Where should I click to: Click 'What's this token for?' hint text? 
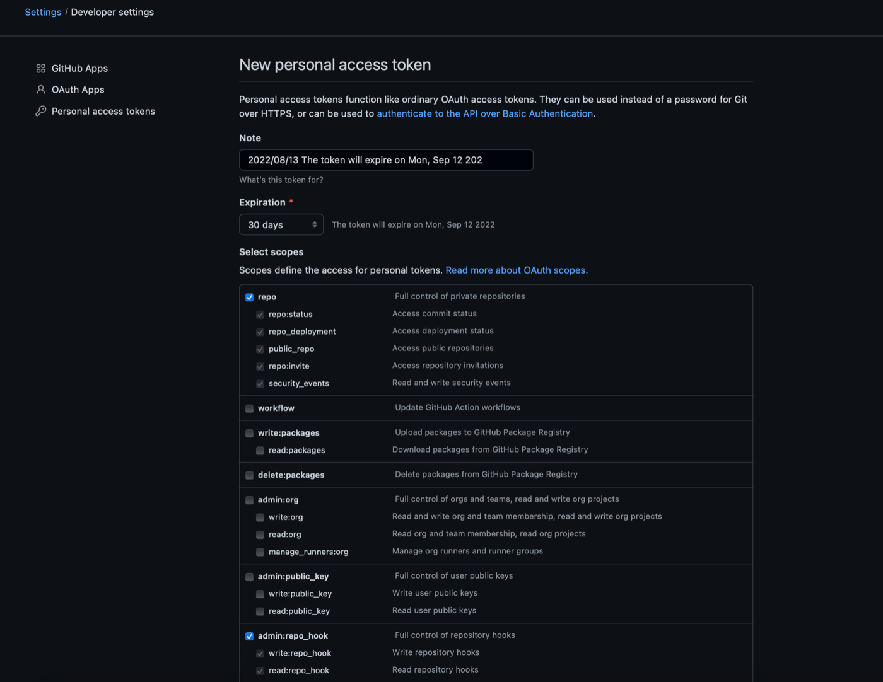[281, 180]
